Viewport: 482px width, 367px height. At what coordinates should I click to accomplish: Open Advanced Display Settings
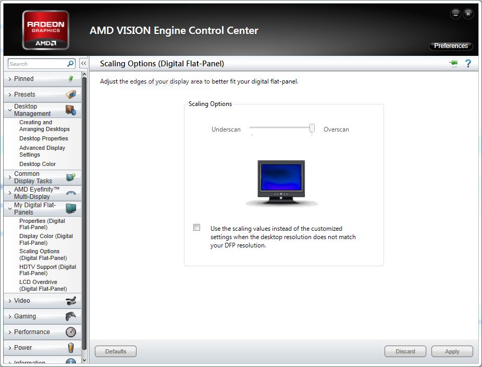point(42,151)
